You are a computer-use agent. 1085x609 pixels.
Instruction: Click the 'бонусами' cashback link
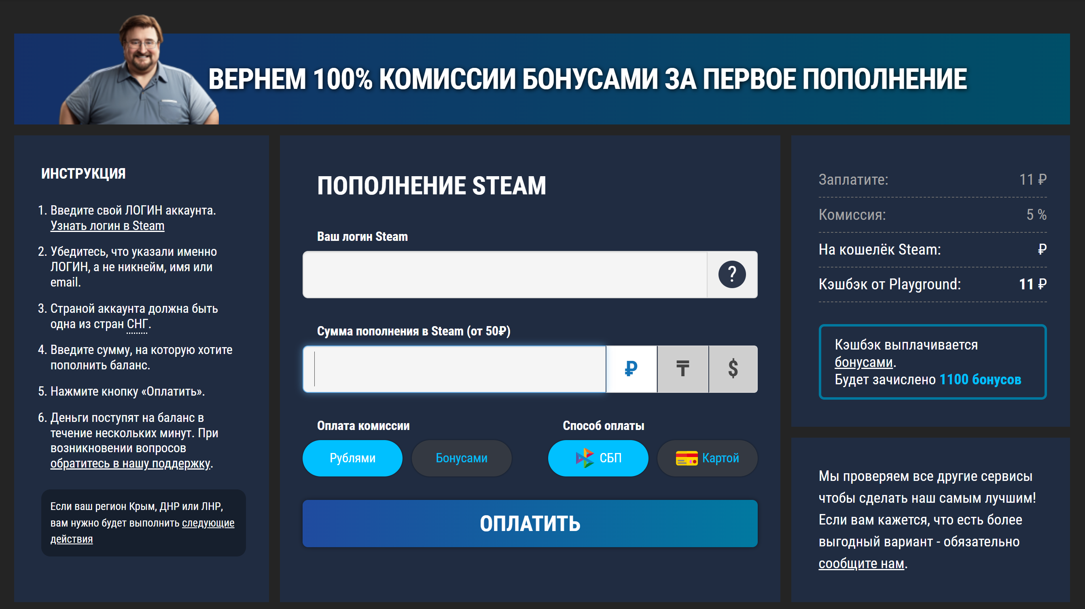click(863, 362)
